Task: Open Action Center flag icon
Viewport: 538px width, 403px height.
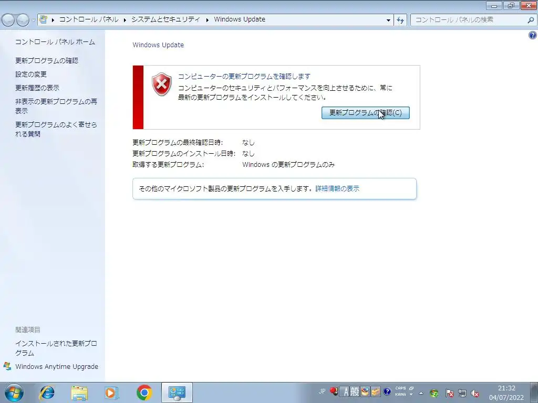Action: coord(449,393)
